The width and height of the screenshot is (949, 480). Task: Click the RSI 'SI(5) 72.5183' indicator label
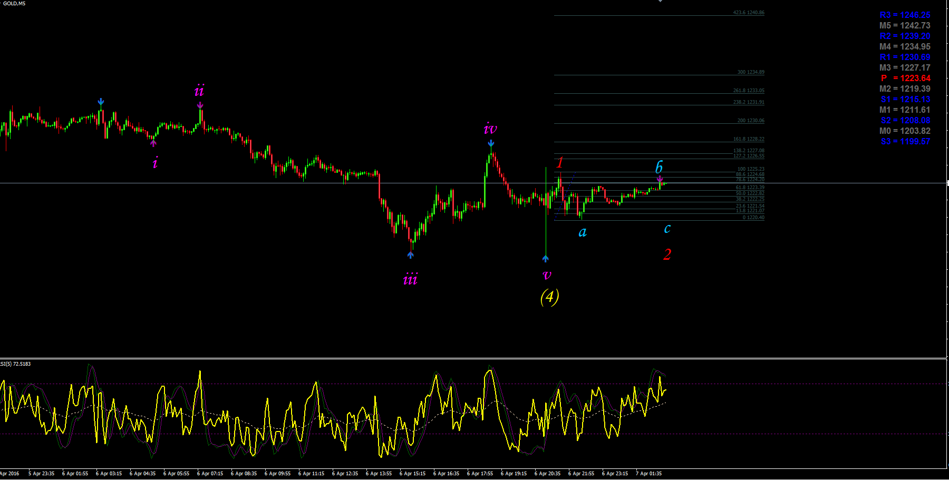[15, 364]
